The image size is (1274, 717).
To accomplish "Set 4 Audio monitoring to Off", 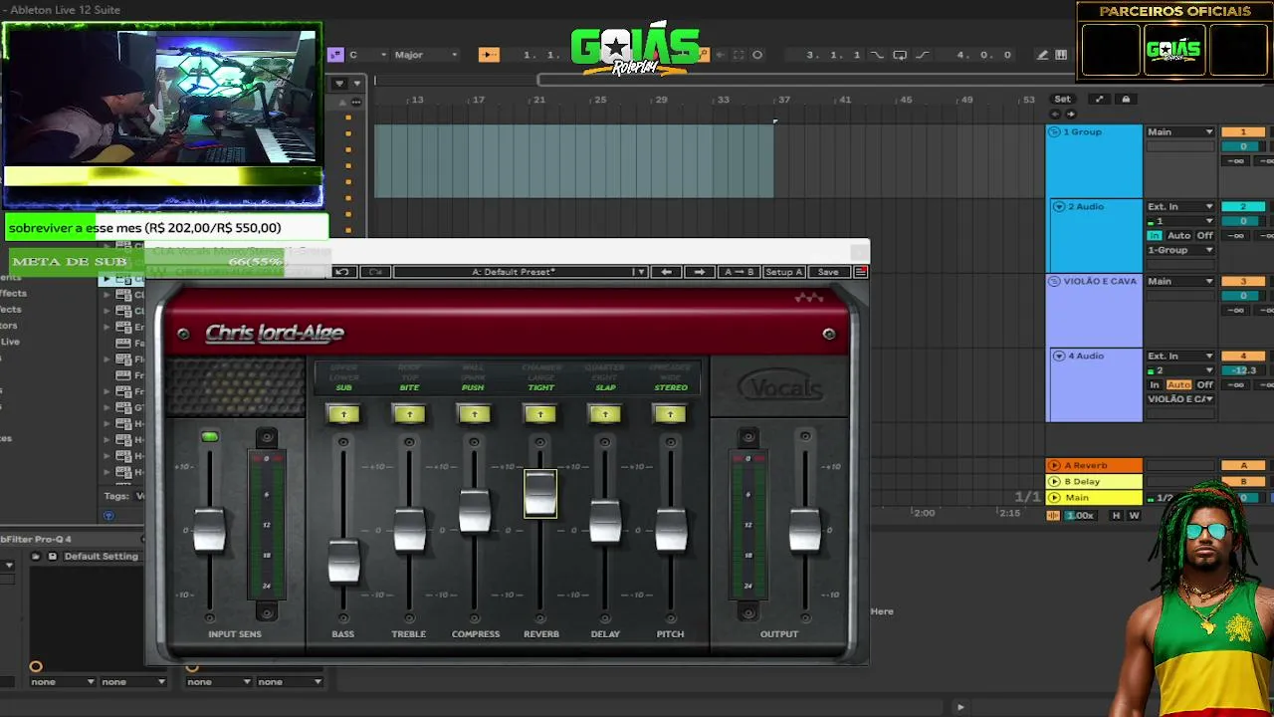I will (1204, 385).
